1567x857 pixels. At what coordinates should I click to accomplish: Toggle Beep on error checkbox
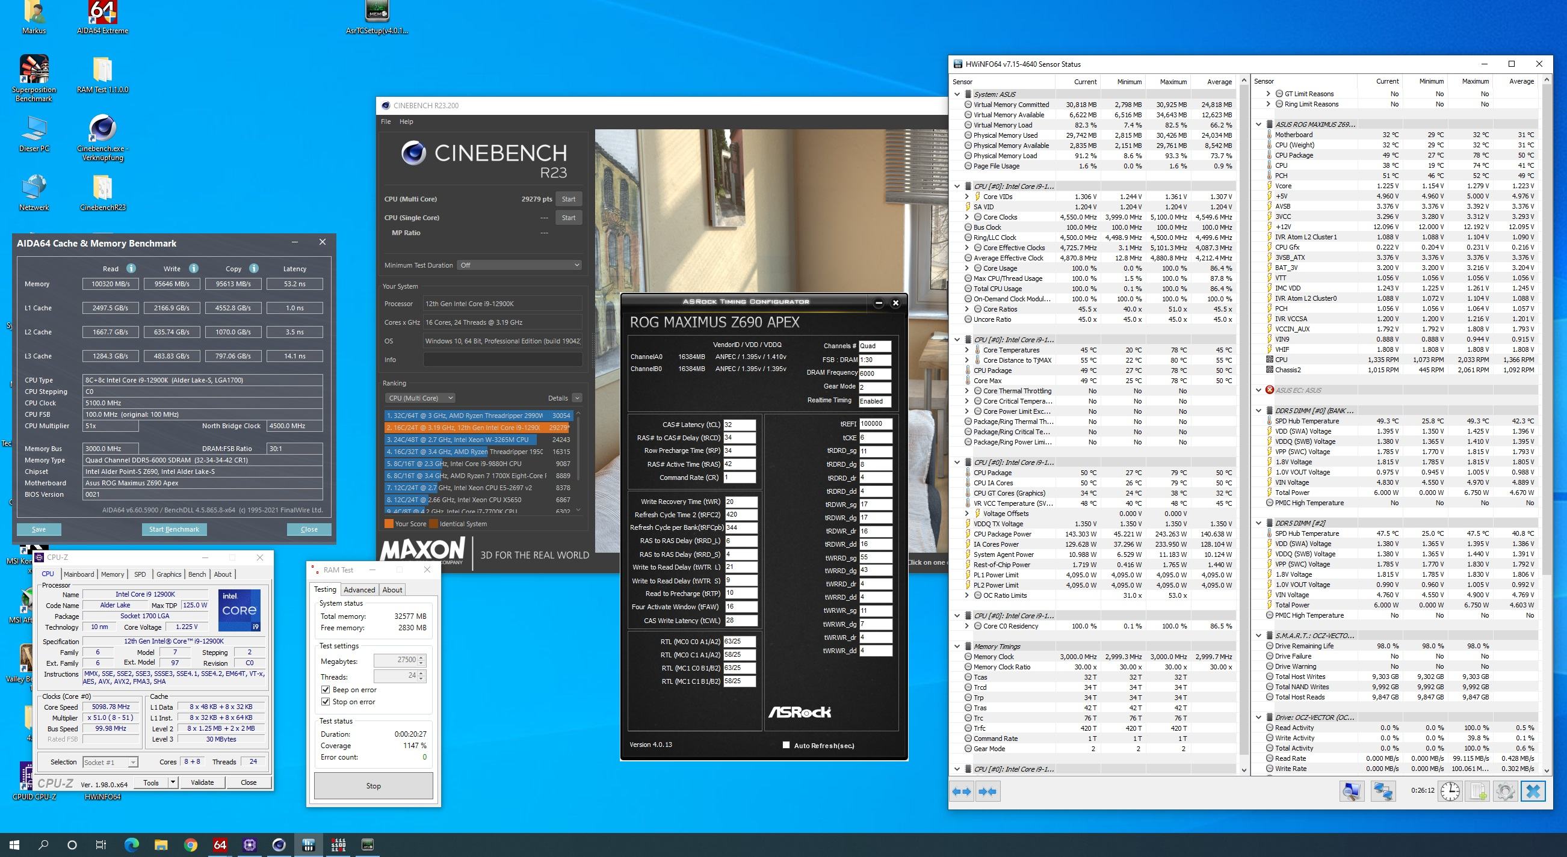[x=326, y=690]
